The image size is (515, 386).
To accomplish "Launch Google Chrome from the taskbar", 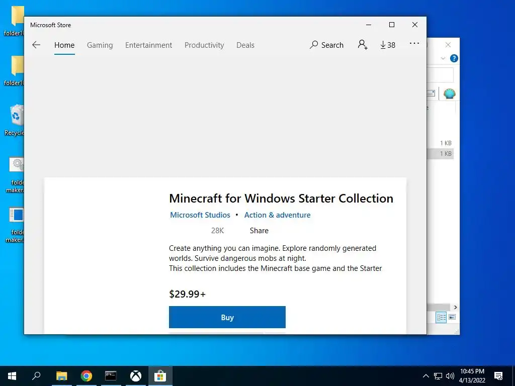I will point(87,376).
